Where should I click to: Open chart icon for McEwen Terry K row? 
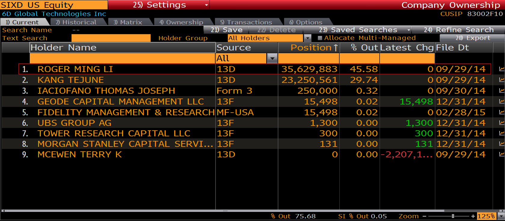(x=501, y=154)
